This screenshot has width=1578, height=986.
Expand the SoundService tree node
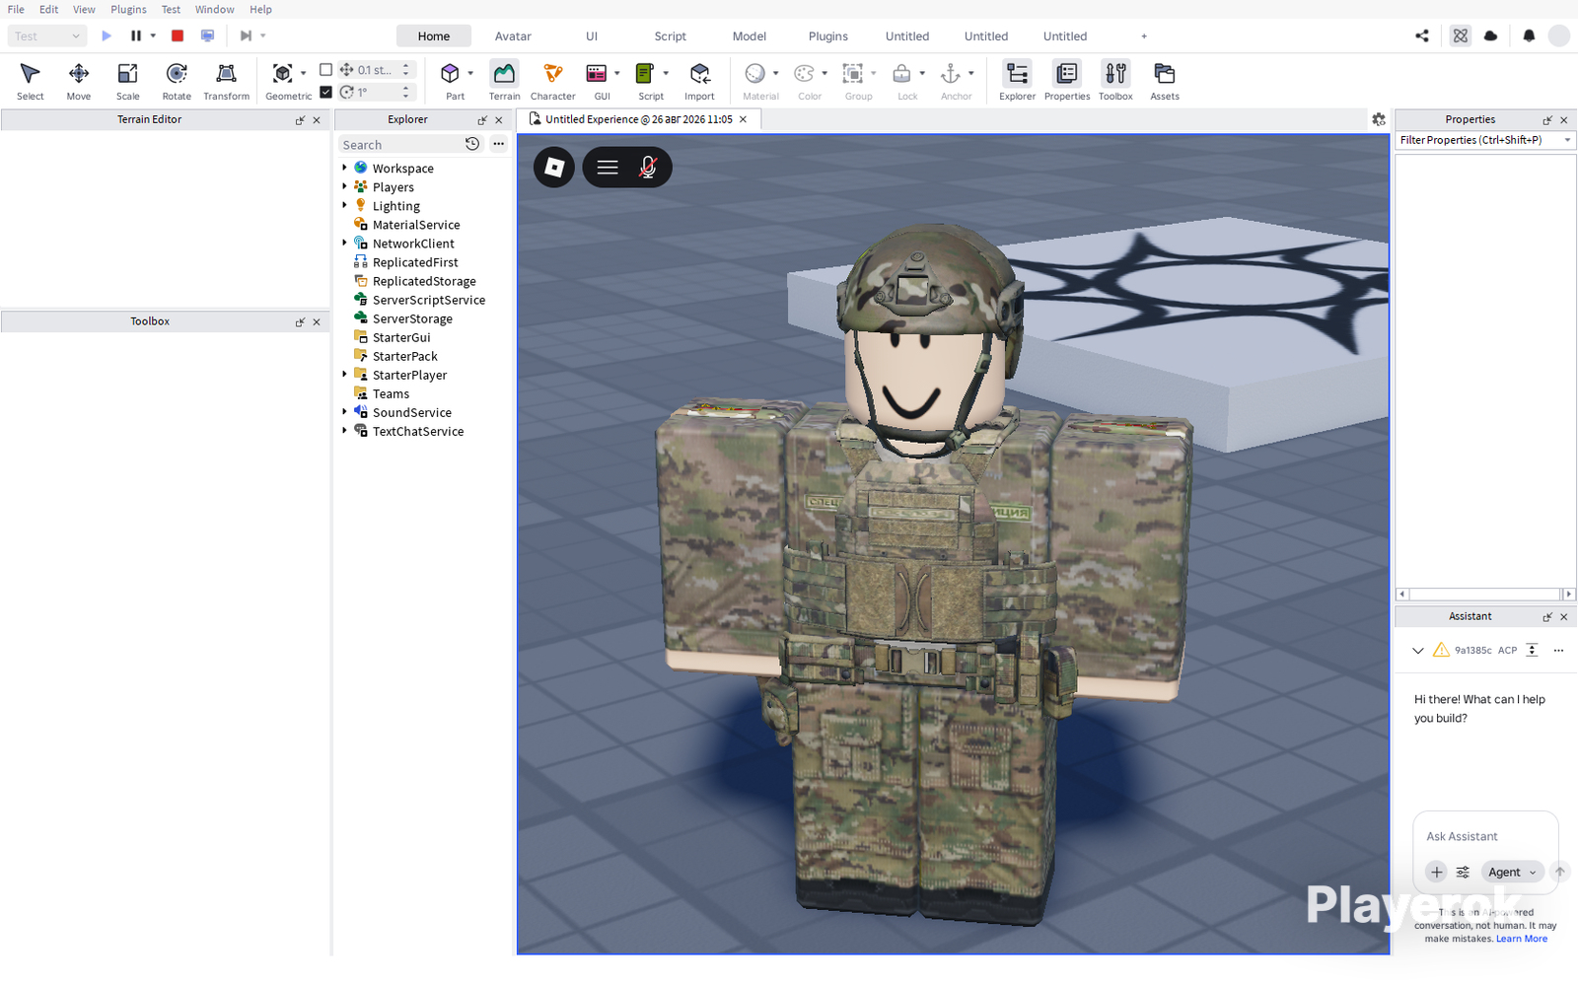pyautogui.click(x=344, y=411)
